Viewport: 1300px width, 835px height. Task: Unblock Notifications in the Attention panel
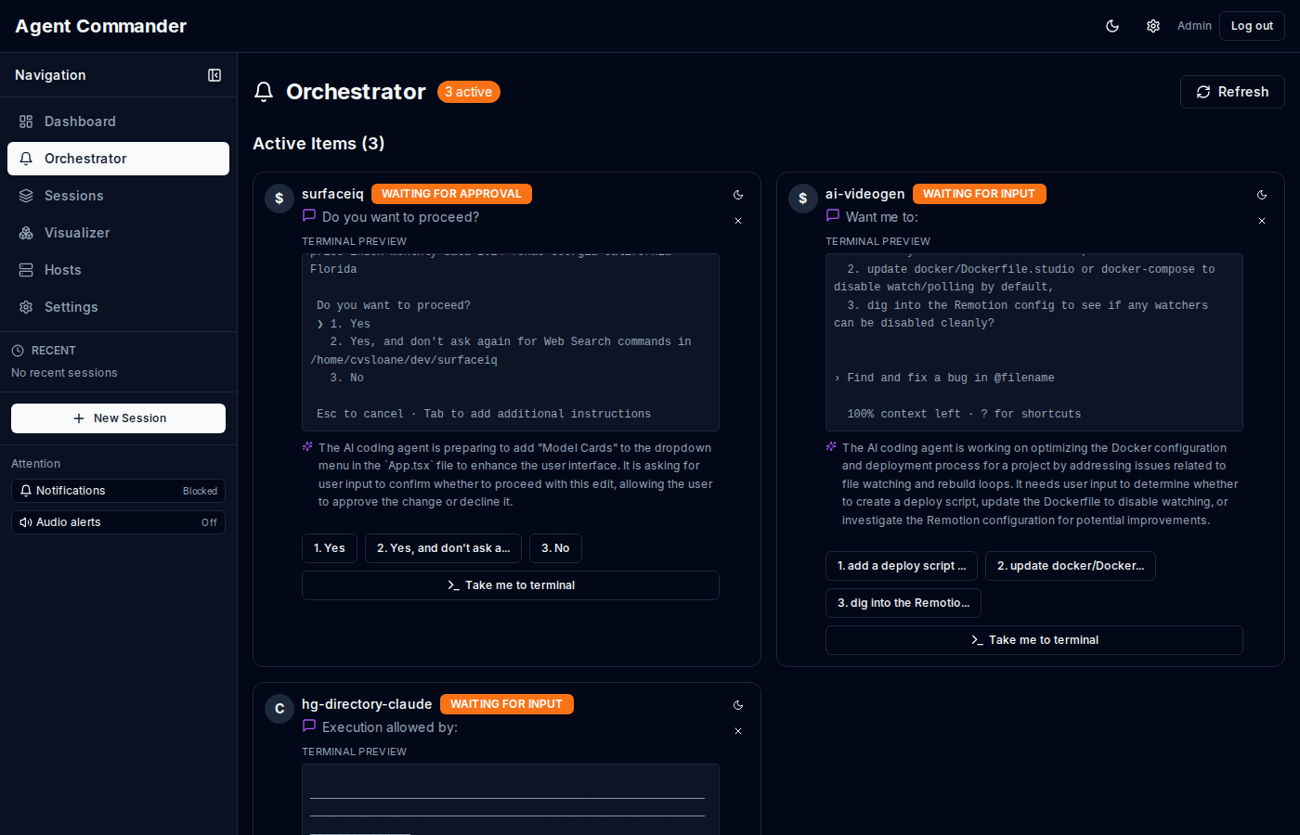(118, 491)
